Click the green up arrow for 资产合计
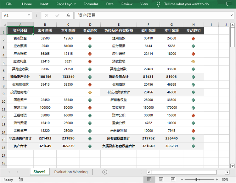This screenshot has width=236, height=183. click(x=90, y=146)
